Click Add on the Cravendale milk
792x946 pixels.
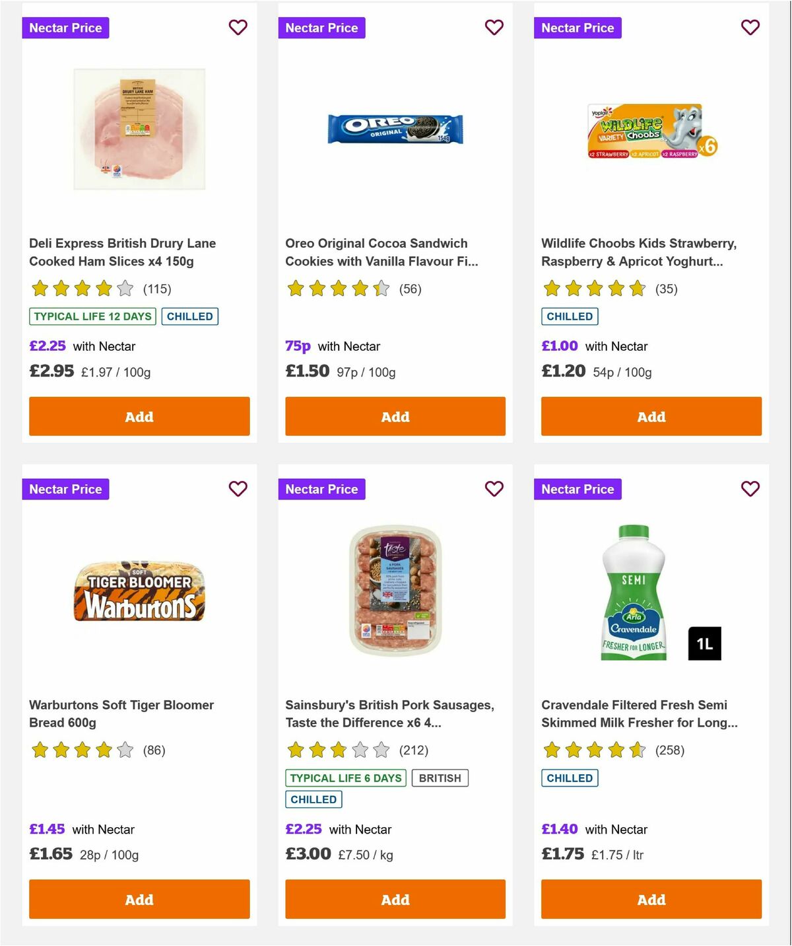[651, 899]
